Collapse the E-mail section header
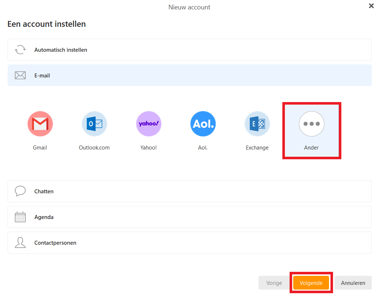379x295 pixels. 189,76
